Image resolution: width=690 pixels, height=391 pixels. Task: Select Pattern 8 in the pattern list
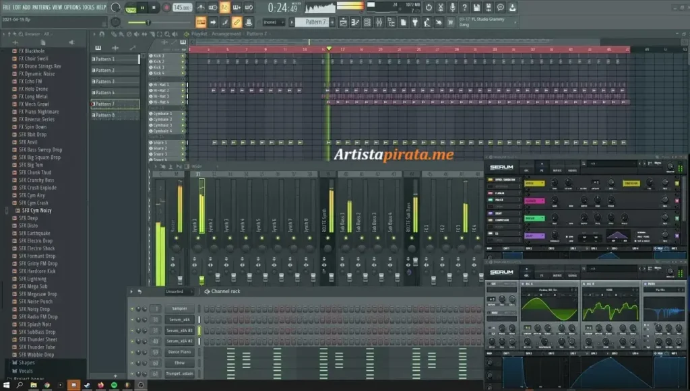point(115,115)
